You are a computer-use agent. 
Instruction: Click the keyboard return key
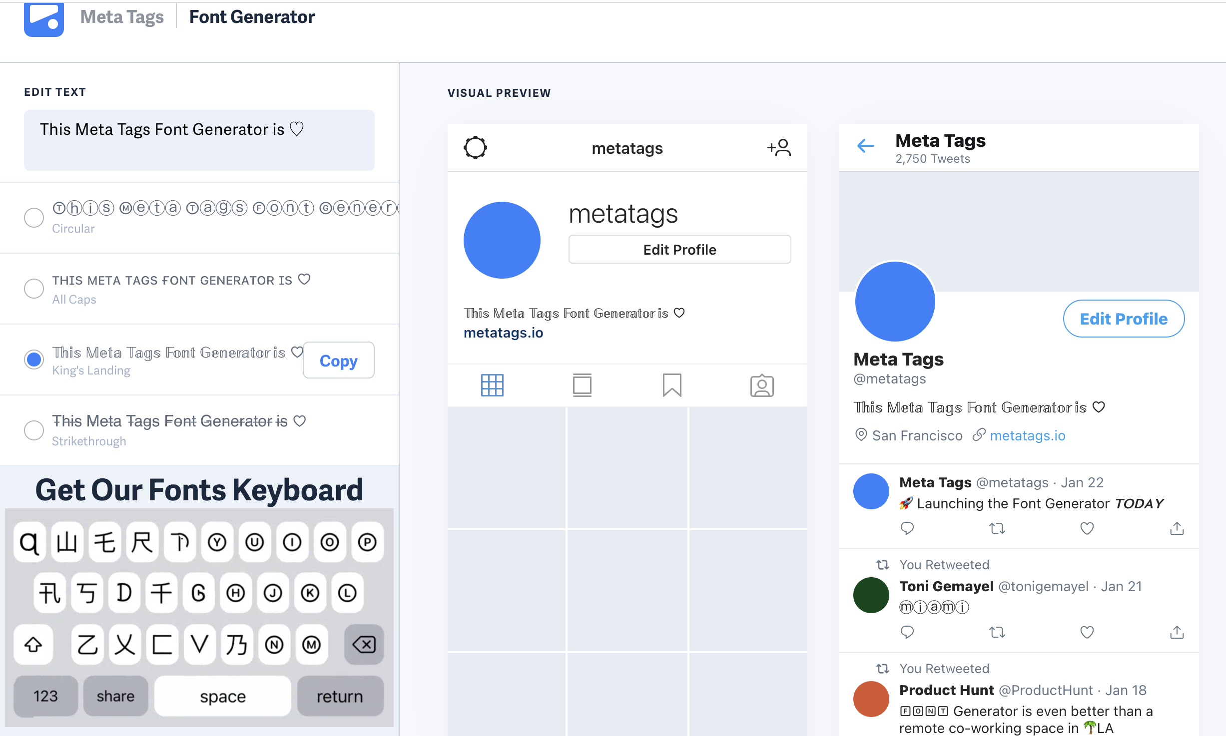point(340,696)
